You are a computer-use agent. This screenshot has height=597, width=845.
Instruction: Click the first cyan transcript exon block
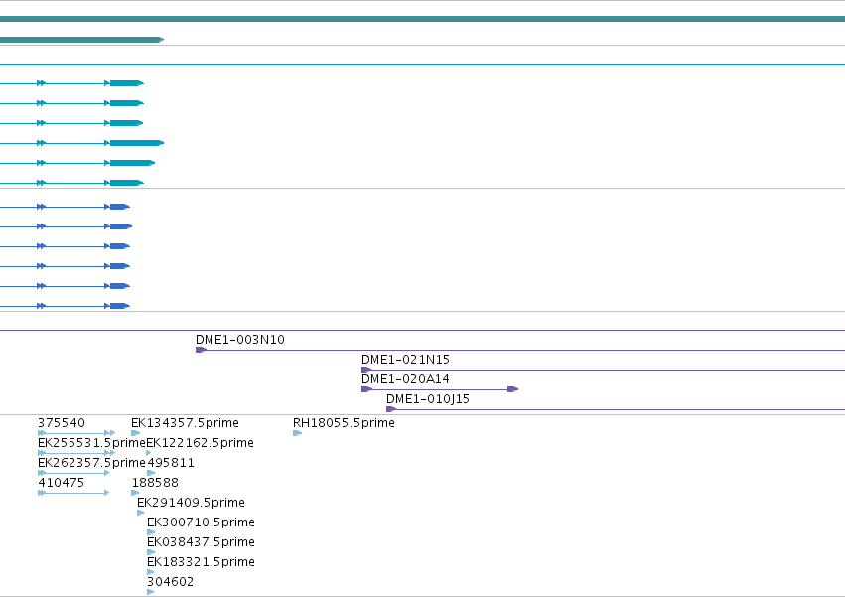point(127,83)
